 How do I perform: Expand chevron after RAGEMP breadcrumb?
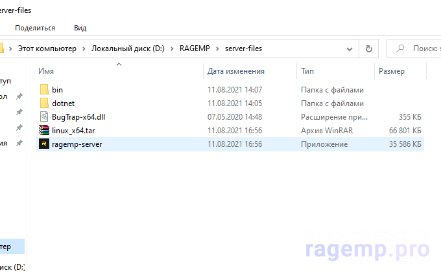pos(217,49)
